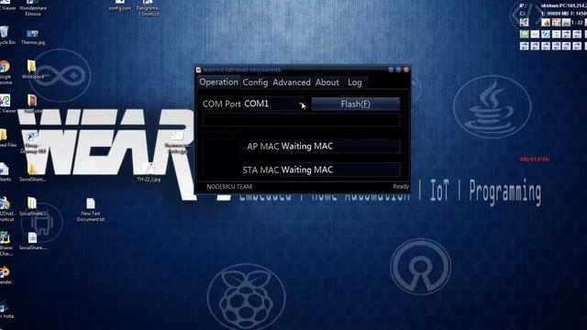This screenshot has height=330, width=587.
Task: Click the AP MAC field
Action: [x=339, y=147]
